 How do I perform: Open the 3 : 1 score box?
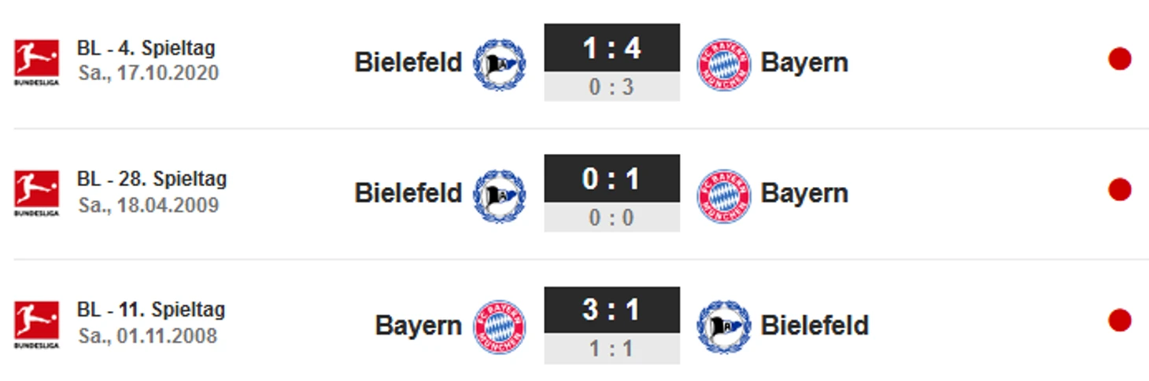pos(611,310)
